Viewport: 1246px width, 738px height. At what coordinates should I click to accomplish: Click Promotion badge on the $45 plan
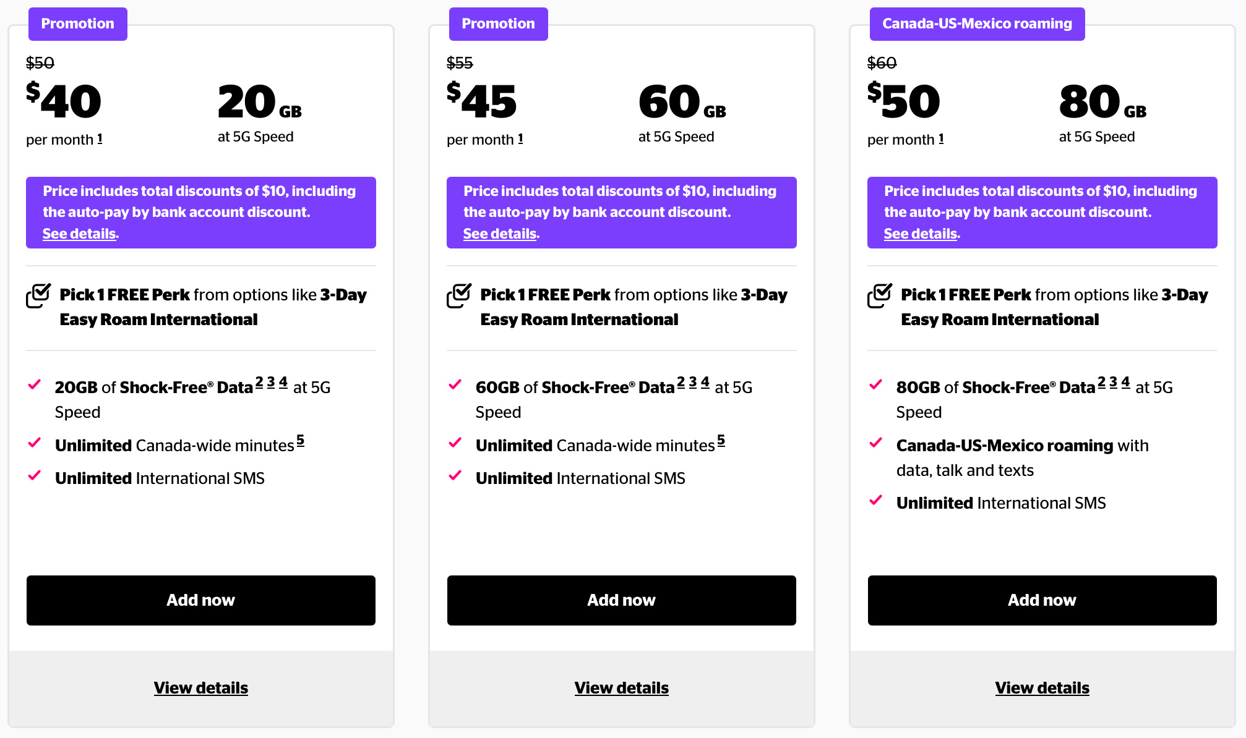tap(498, 24)
